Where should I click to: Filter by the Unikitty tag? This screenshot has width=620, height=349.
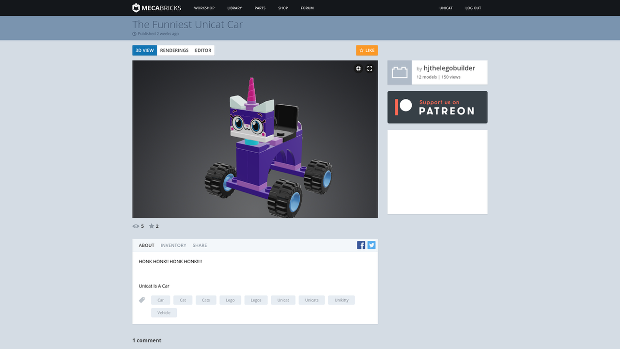(x=341, y=300)
